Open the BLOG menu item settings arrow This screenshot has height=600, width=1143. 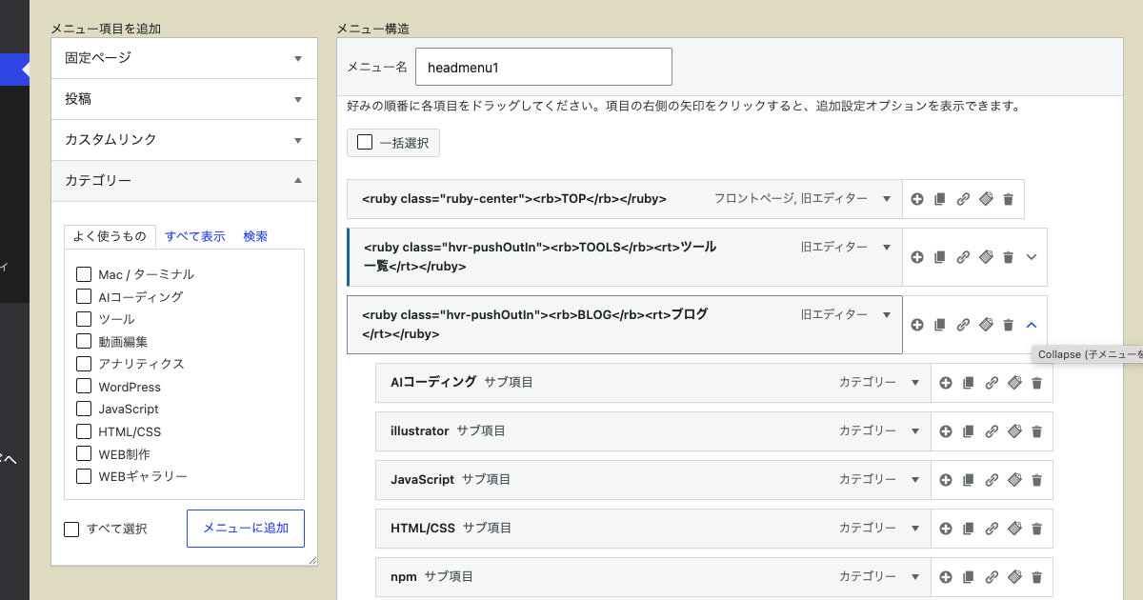pos(887,314)
